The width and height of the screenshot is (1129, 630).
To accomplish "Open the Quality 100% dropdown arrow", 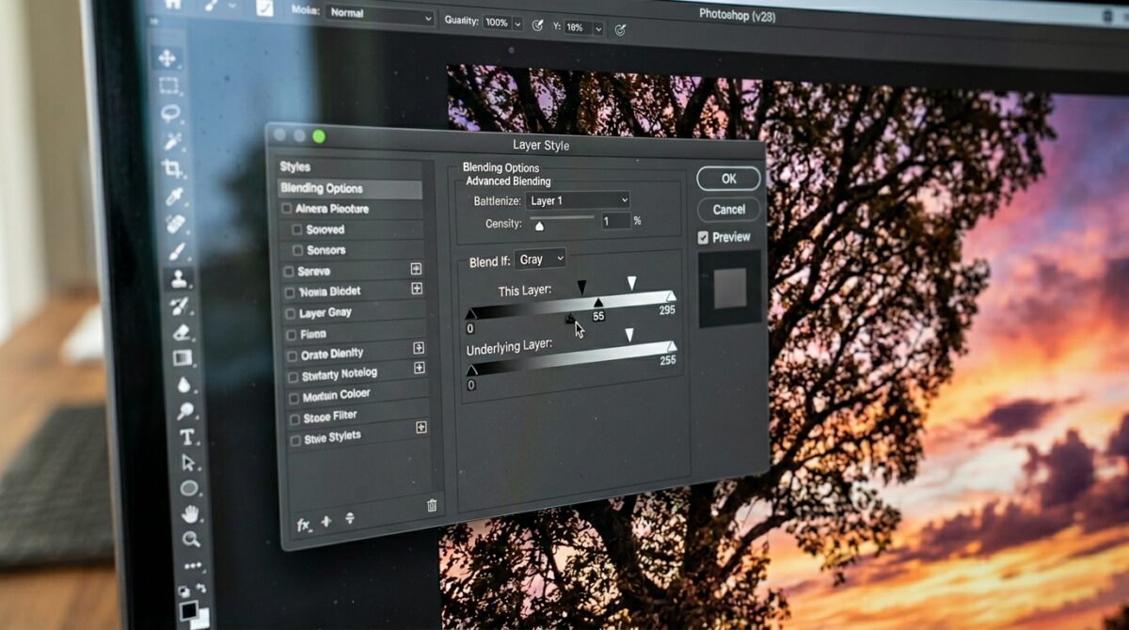I will tap(517, 23).
